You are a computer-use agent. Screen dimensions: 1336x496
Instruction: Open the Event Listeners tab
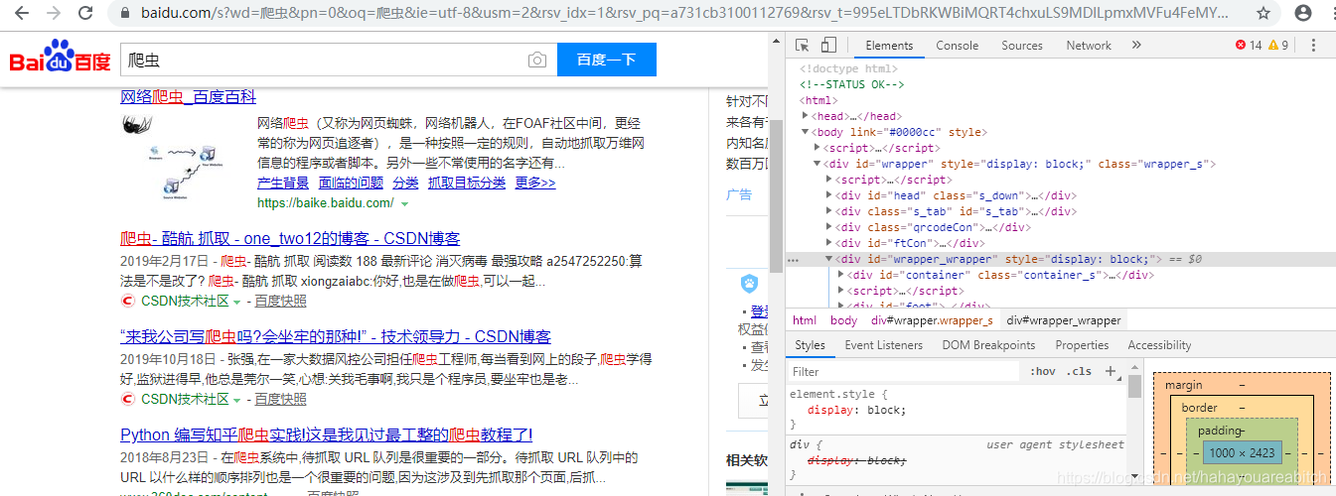pos(883,345)
